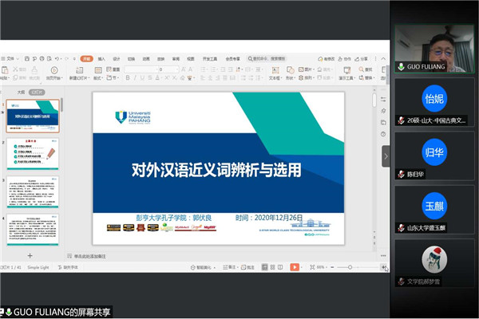Click the undo arrow in quick toolbar

tap(55, 58)
